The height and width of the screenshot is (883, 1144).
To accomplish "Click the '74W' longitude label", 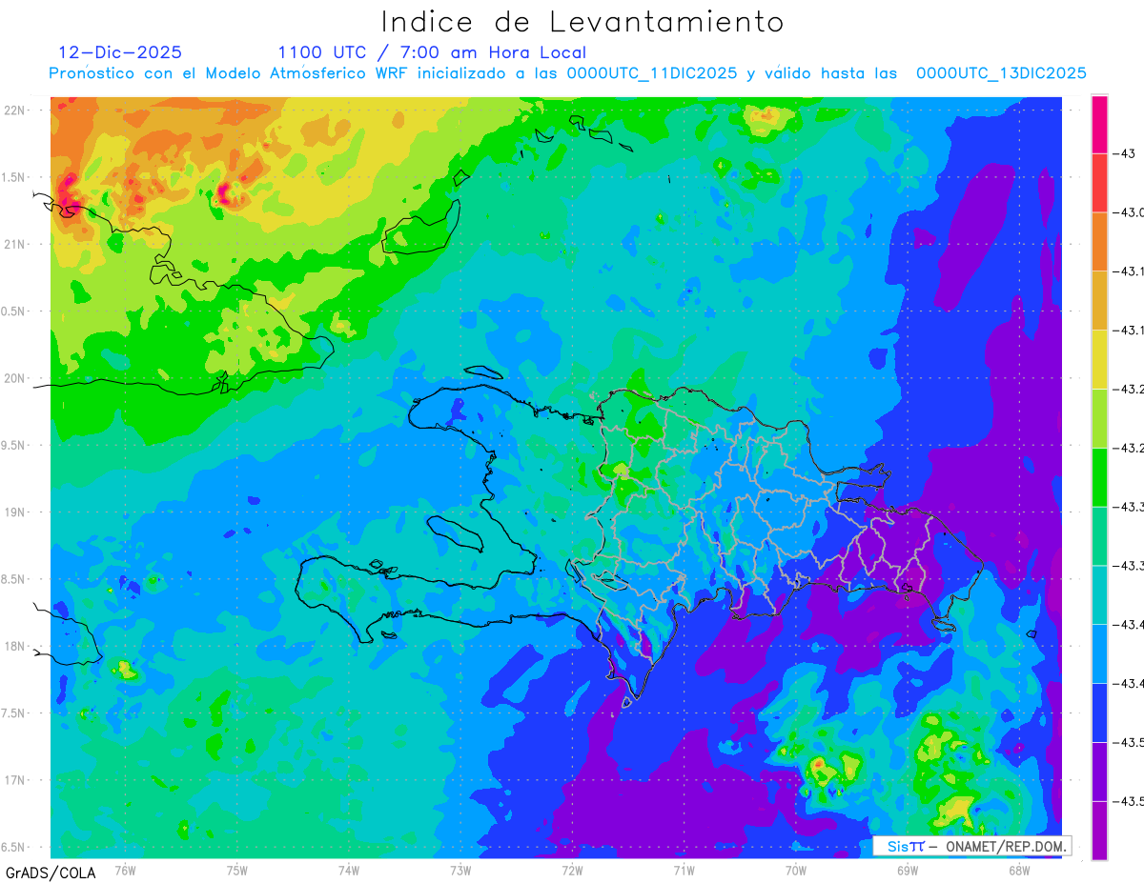I will pos(349,870).
